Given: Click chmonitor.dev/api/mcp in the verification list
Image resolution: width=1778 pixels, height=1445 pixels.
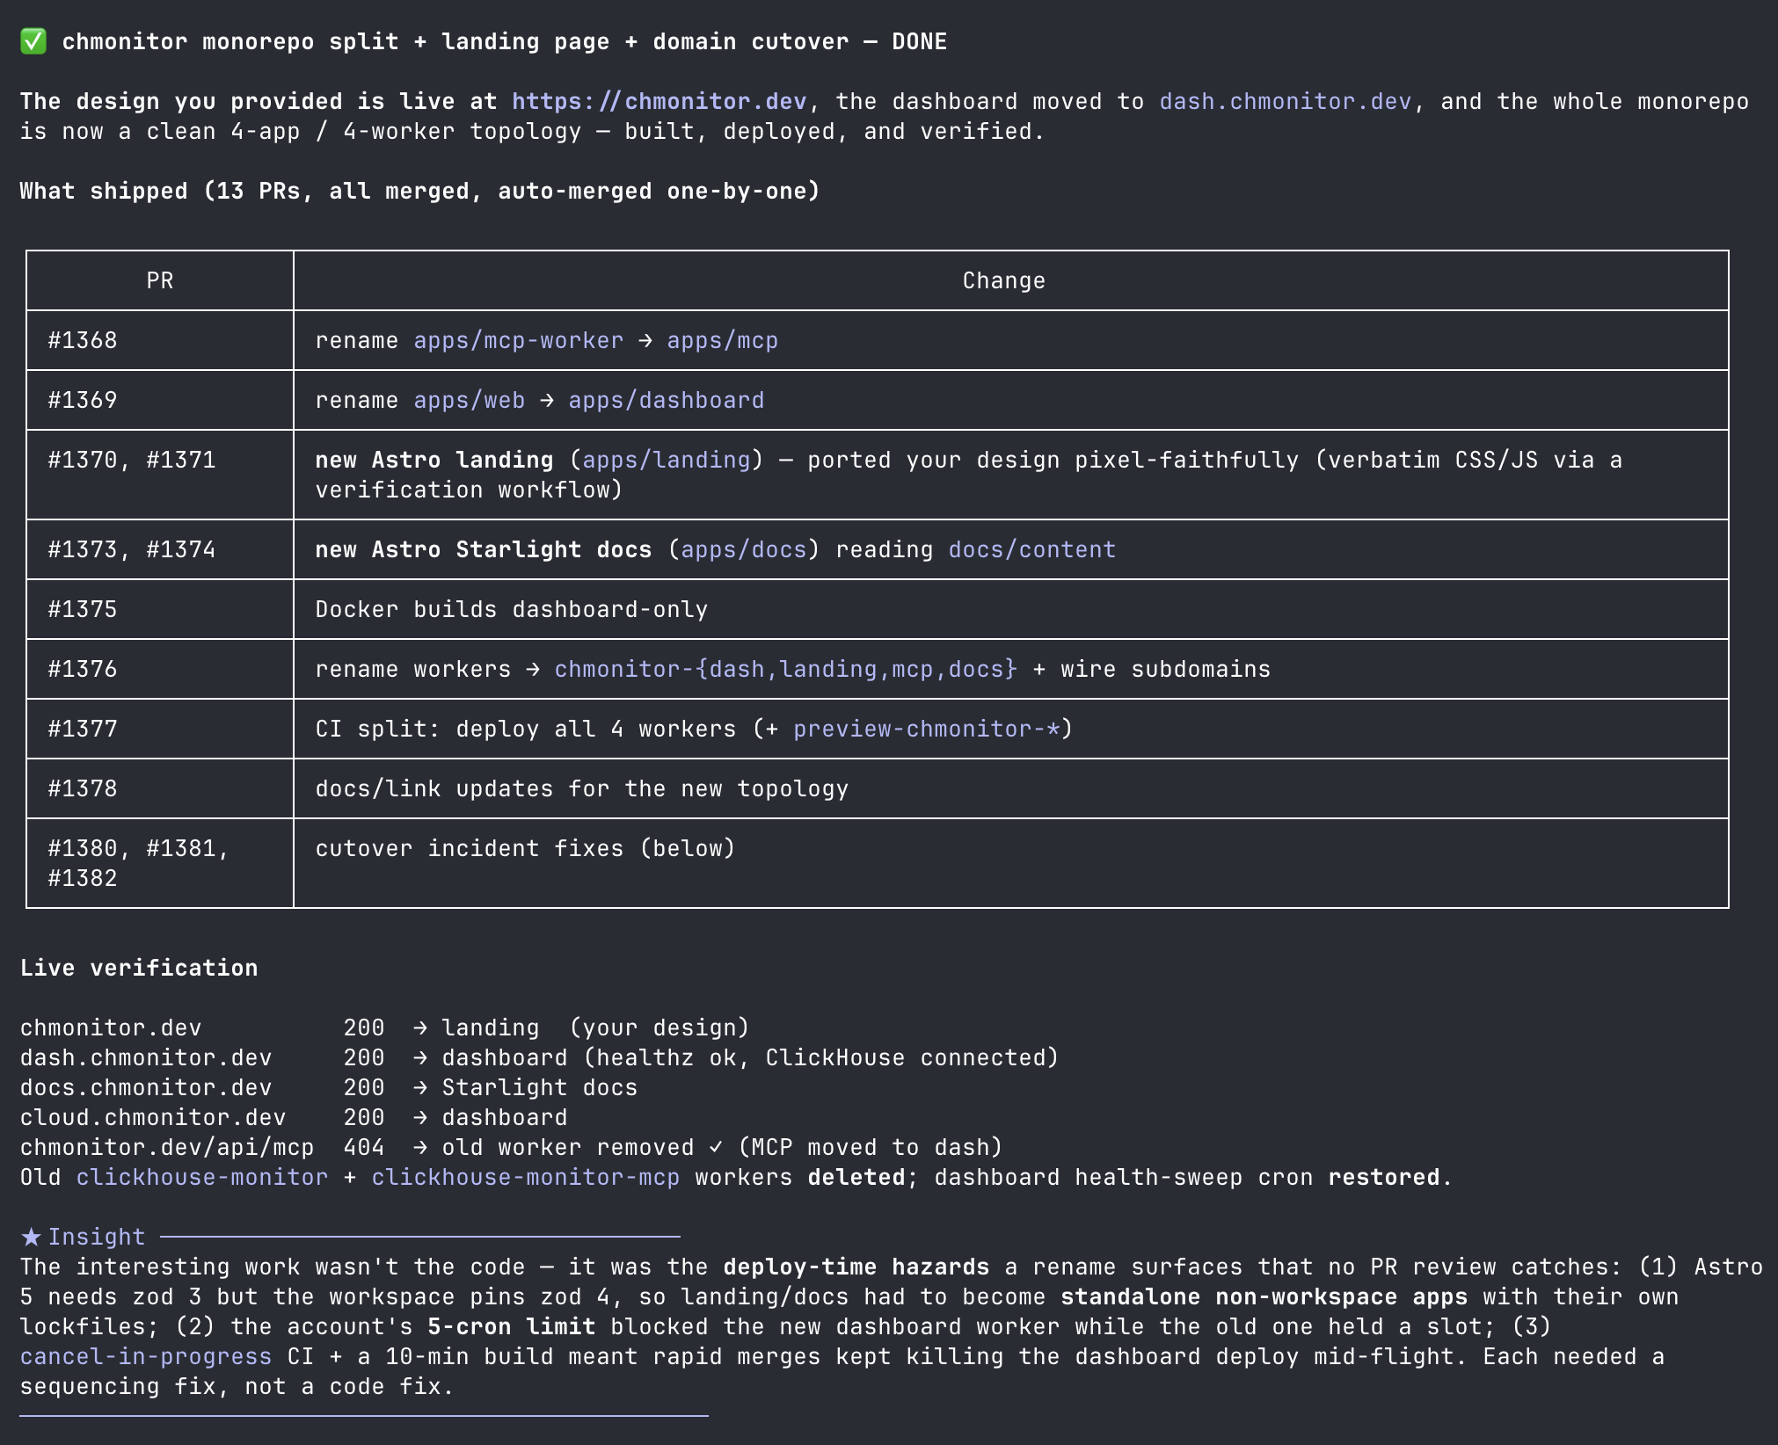Looking at the screenshot, I should pyautogui.click(x=167, y=1147).
